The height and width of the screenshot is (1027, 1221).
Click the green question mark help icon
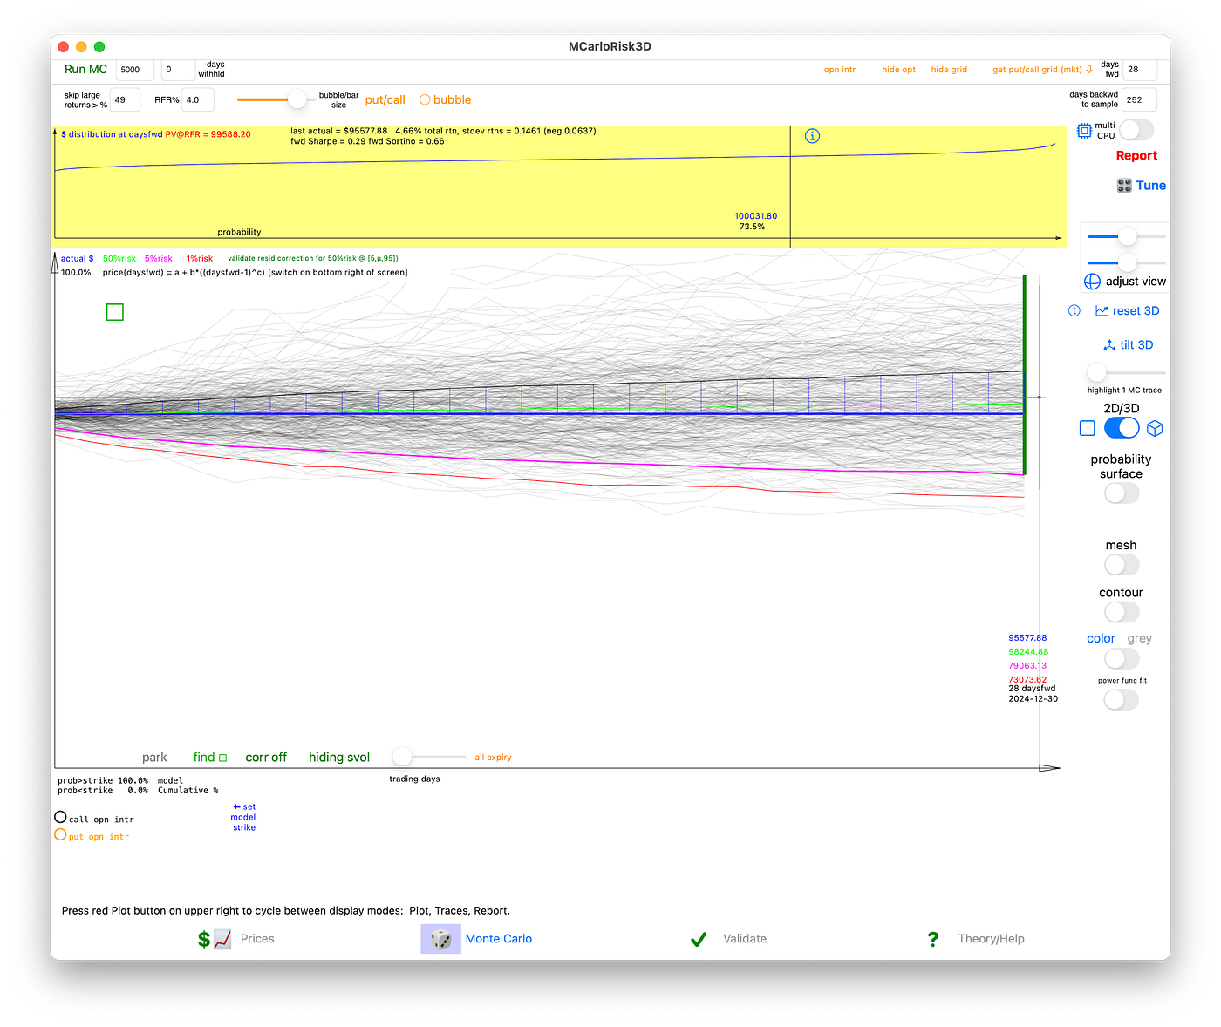(x=933, y=939)
